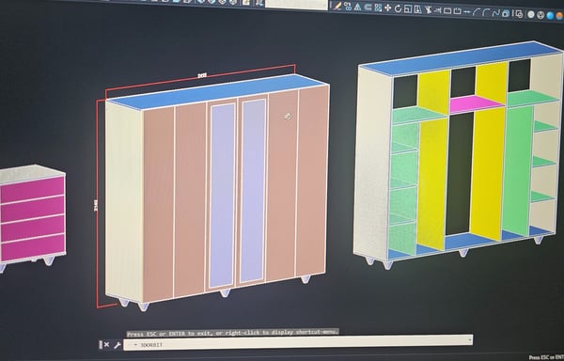The height and width of the screenshot is (361, 564).
Task: Click the overlapping squares icon after Explode
Action: pos(519,14)
